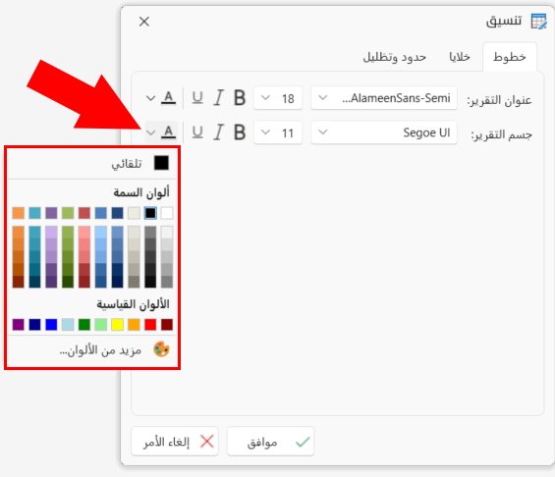Image resolution: width=555 pixels, height=477 pixels.
Task: Select dark green standard color swatch
Action: 84,325
